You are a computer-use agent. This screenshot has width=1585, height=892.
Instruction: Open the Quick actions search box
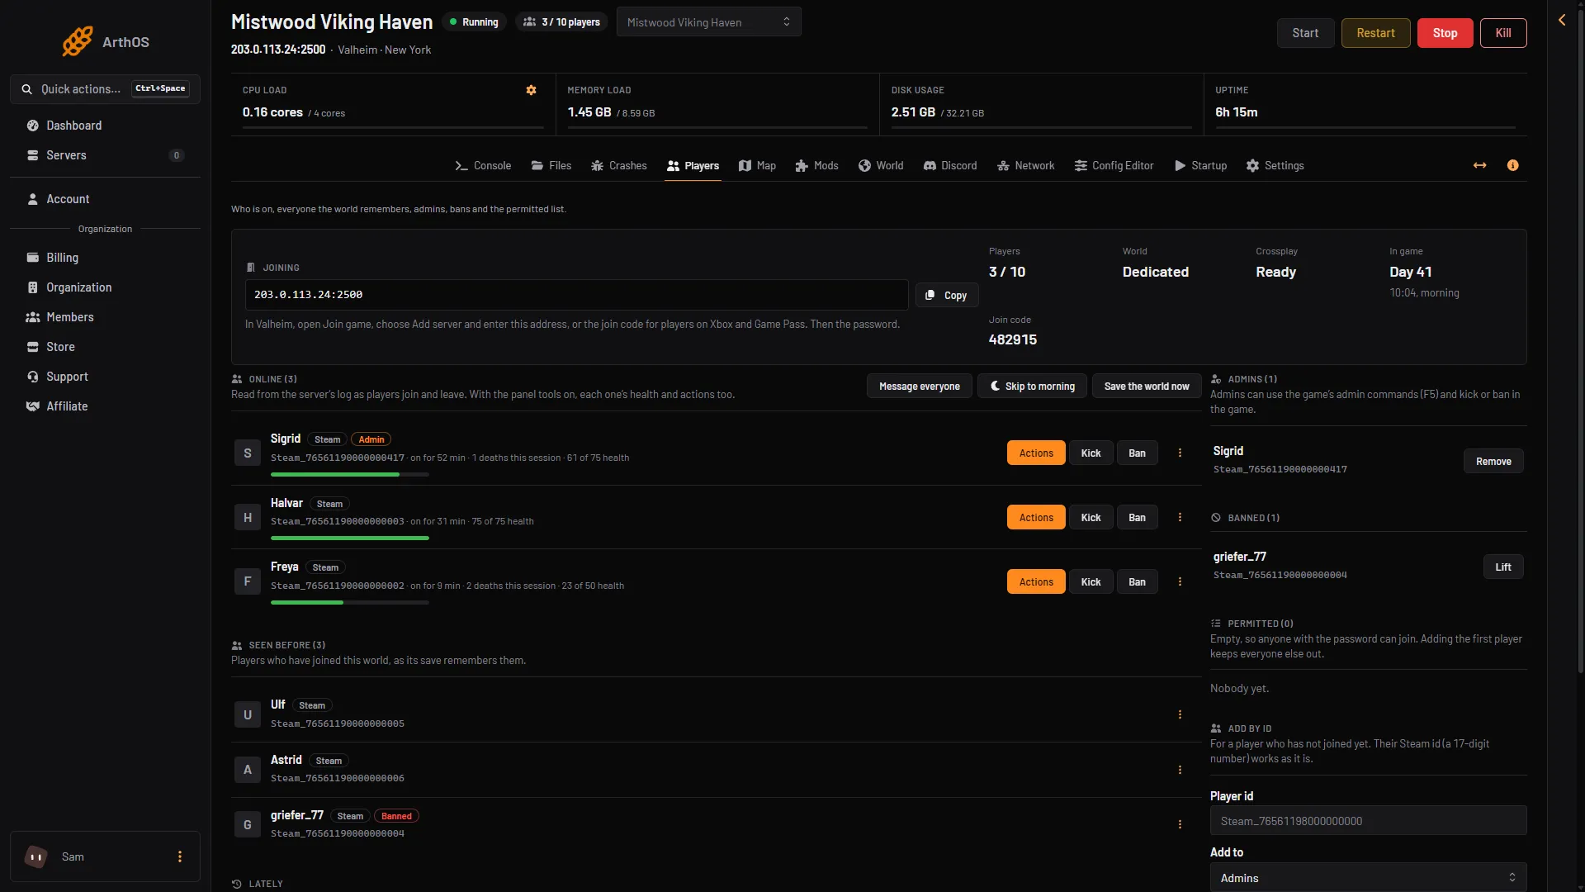(x=105, y=89)
